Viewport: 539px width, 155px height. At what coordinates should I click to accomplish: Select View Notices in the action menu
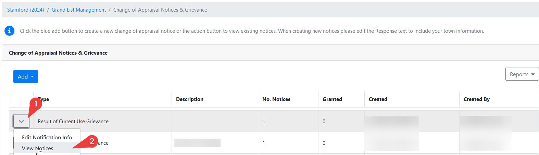(38, 148)
